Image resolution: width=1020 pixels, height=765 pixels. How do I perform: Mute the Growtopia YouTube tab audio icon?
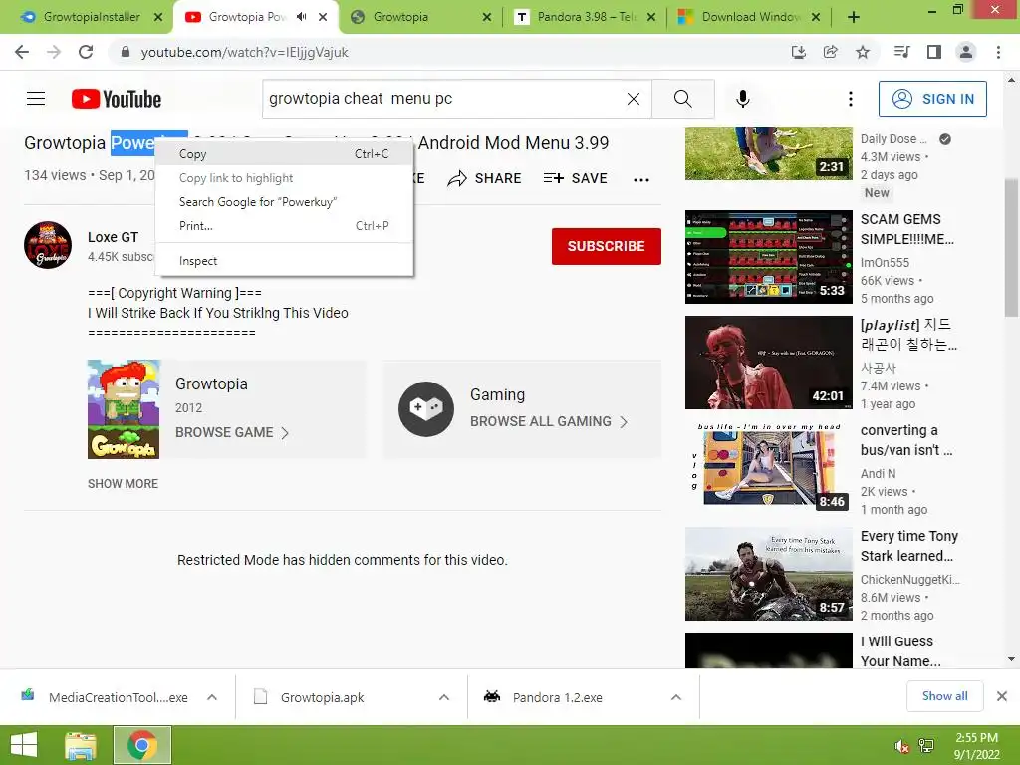(301, 17)
